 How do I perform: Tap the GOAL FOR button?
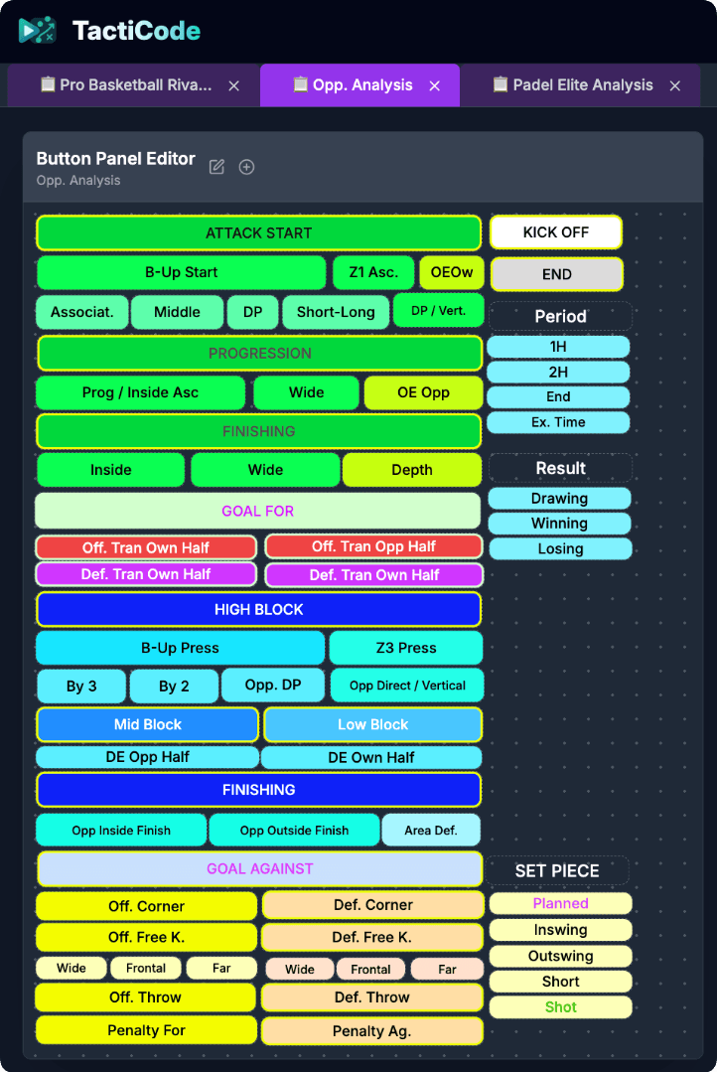258,511
